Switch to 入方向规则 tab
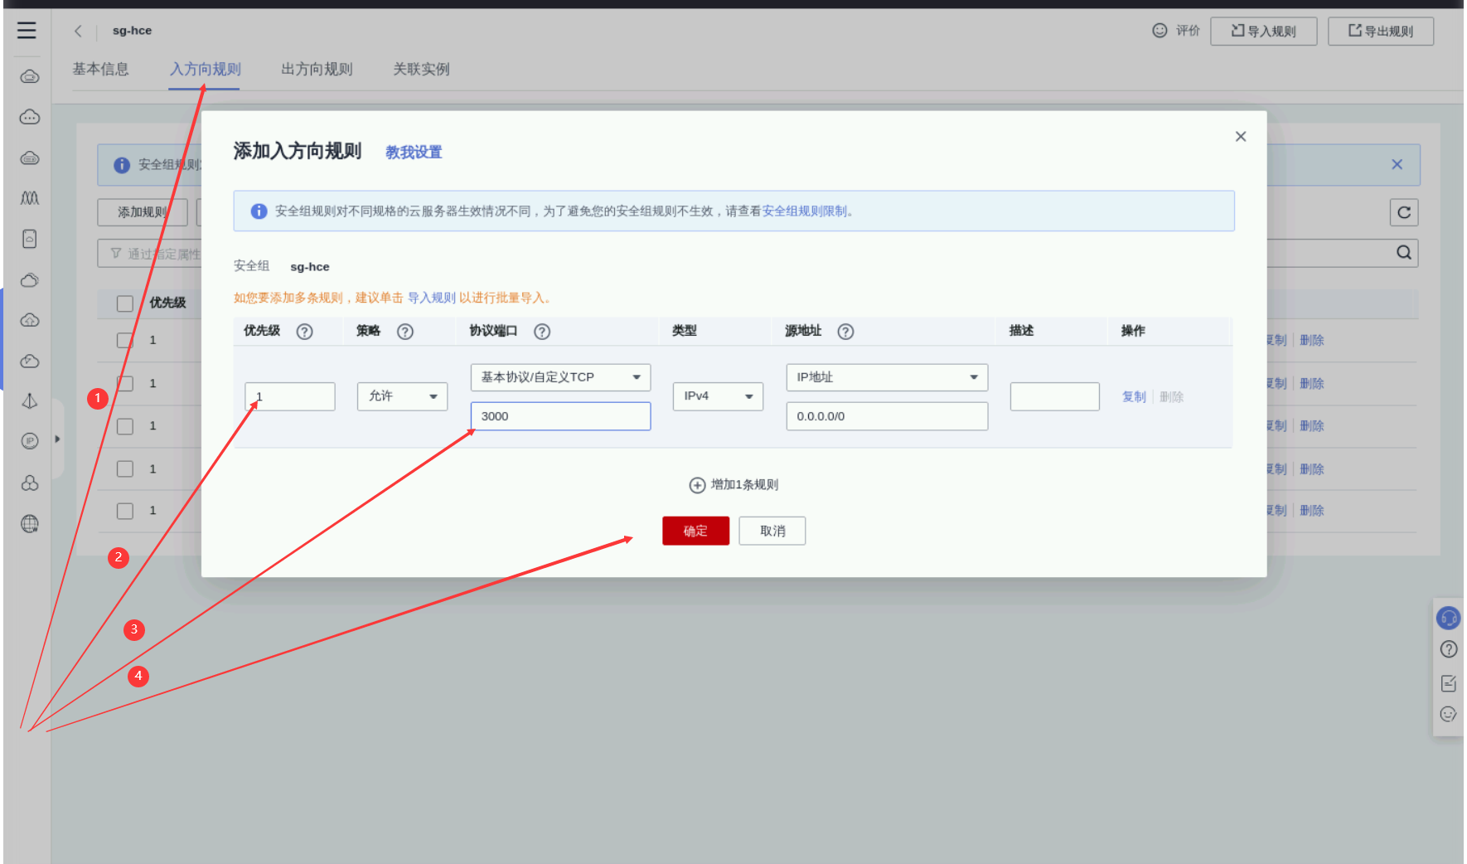 (206, 69)
